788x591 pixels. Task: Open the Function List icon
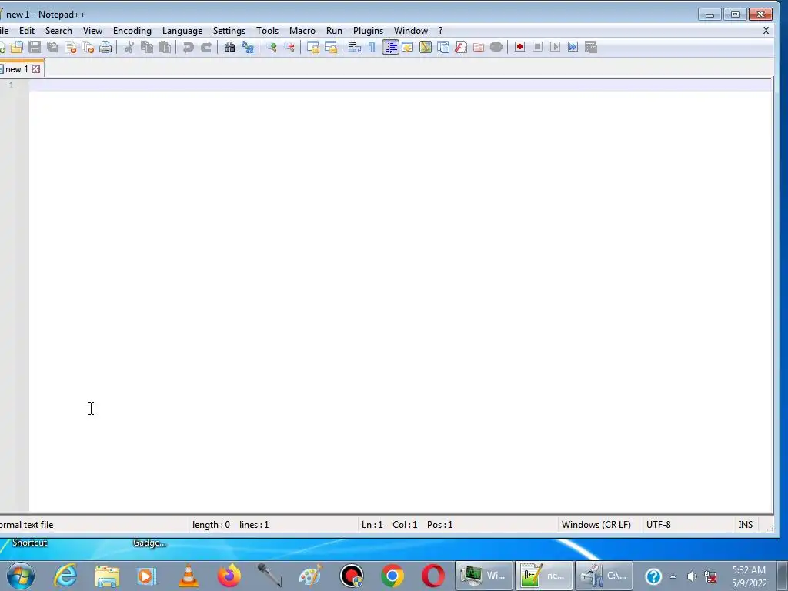tap(461, 47)
